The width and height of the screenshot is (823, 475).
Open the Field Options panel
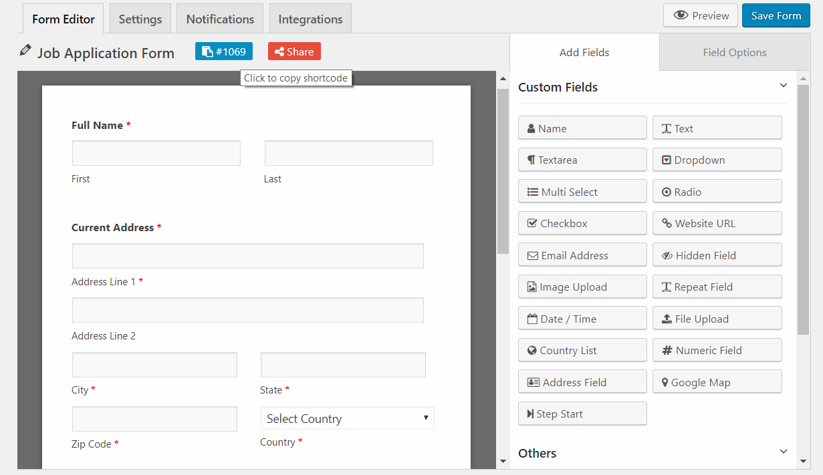[733, 51]
